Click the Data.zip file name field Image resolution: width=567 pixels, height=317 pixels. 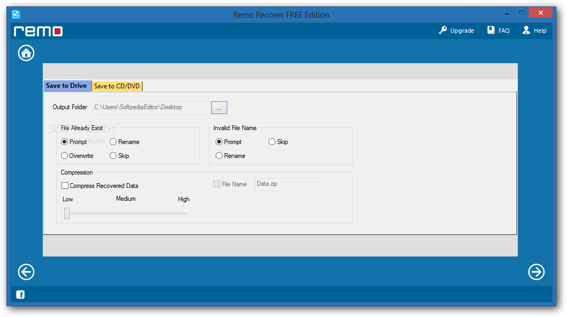point(290,184)
